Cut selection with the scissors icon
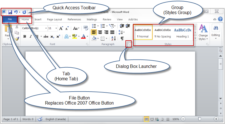 coord(17,26)
